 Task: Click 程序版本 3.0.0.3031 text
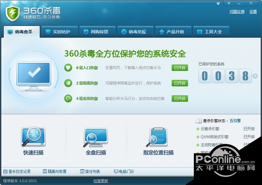20,181
